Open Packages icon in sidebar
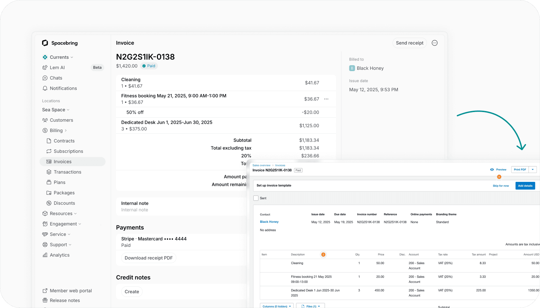The height and width of the screenshot is (308, 540). (x=49, y=193)
